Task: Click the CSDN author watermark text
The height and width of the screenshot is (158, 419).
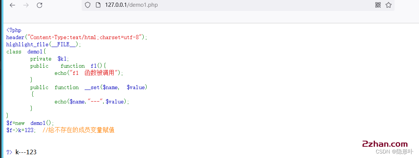Action: [x=394, y=152]
